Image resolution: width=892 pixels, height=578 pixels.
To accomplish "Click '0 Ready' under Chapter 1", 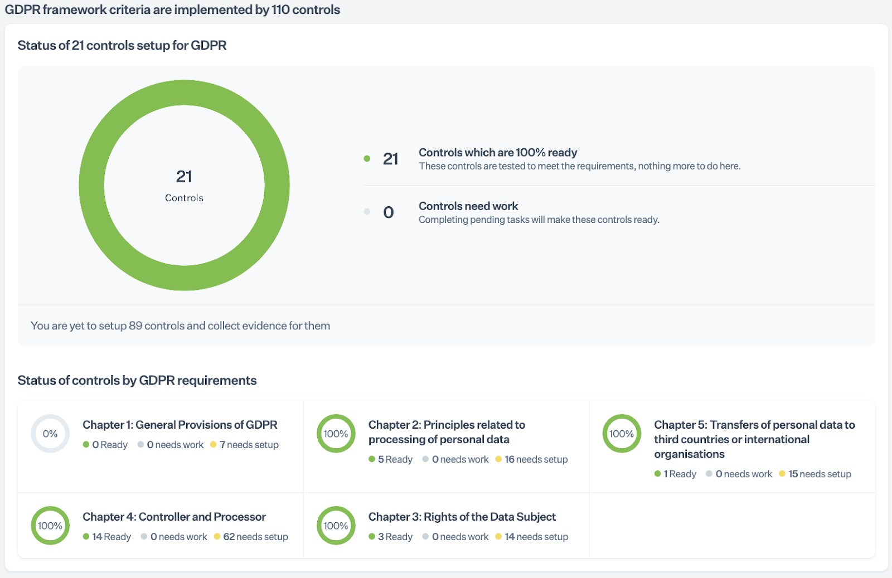I will click(110, 445).
